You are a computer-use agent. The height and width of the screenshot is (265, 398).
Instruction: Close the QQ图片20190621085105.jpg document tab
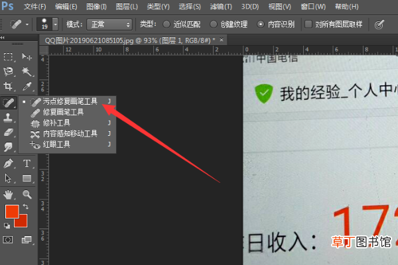coord(222,40)
